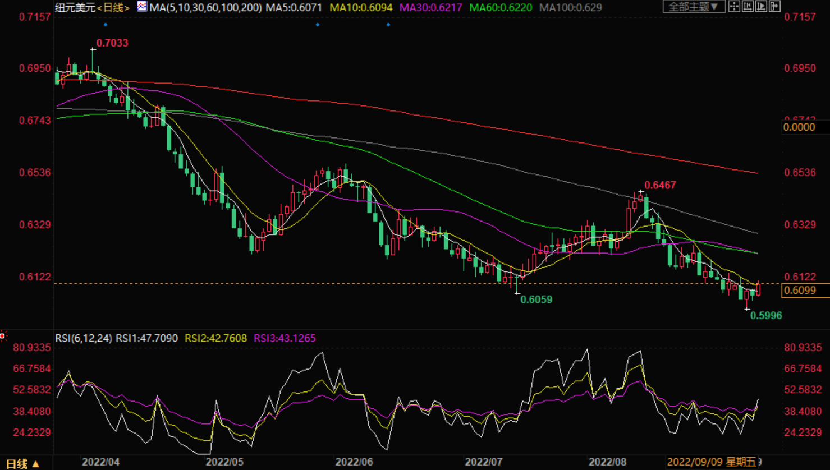Click the exit-arrow panel icon at top right
830x470 pixels.
(x=774, y=7)
